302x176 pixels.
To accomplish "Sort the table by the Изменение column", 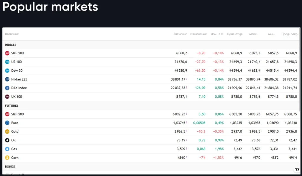I will [x=198, y=34].
